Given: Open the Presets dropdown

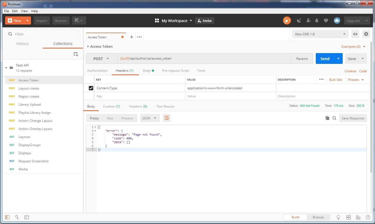Looking at the screenshot, I should [356, 80].
